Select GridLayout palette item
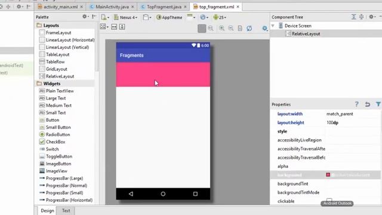The width and height of the screenshot is (382, 215). [53, 69]
